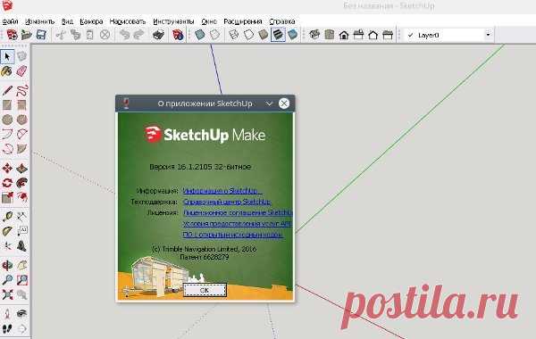The height and width of the screenshot is (339, 536).
Task: Toggle X-Ray face style
Action: click(199, 35)
